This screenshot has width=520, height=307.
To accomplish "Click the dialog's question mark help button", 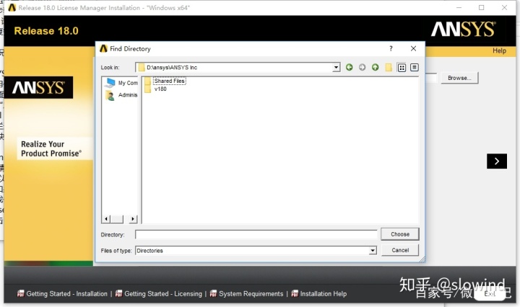I will point(391,48).
